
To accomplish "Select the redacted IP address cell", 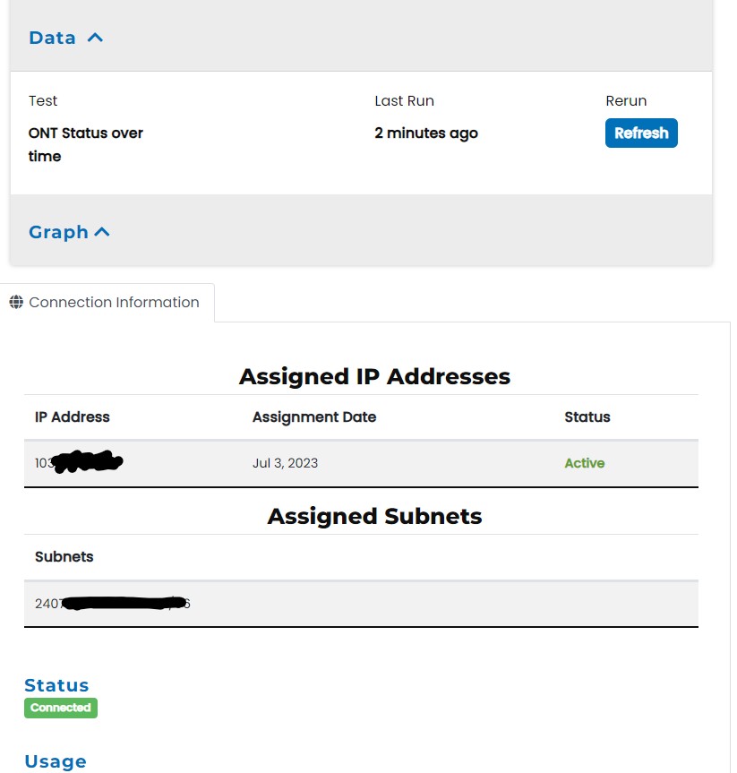I will pyautogui.click(x=79, y=463).
